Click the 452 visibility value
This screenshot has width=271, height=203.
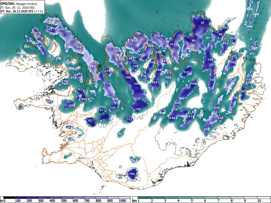(56, 19)
